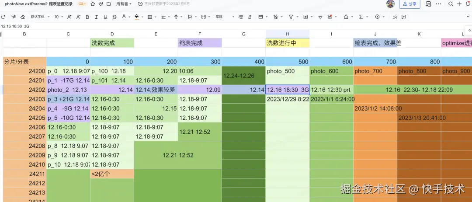Click the 分享 share button
Screen dimensions: 472x202
coord(410,4)
